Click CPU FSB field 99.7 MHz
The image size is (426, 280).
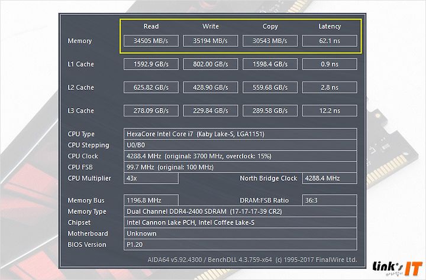coord(240,167)
